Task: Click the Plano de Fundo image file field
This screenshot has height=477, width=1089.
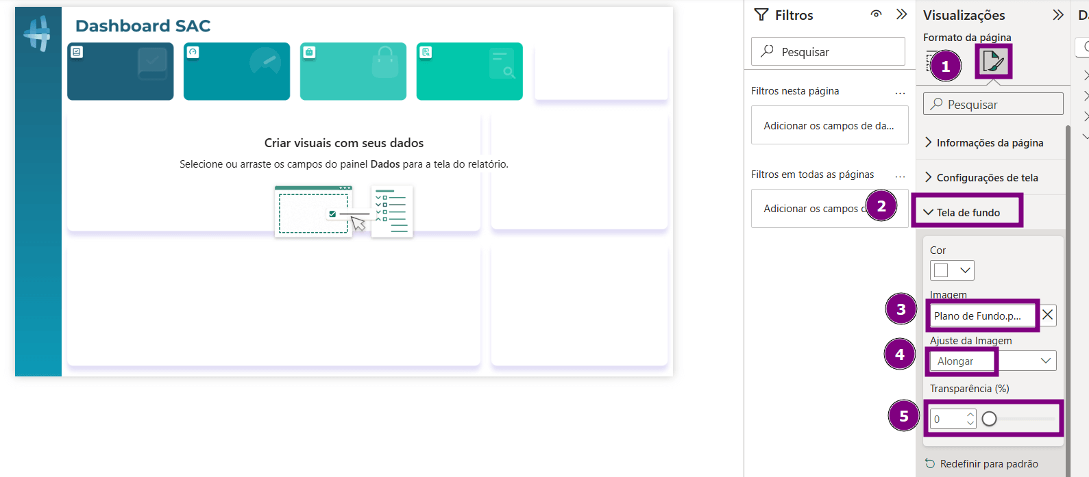Action: click(x=983, y=315)
